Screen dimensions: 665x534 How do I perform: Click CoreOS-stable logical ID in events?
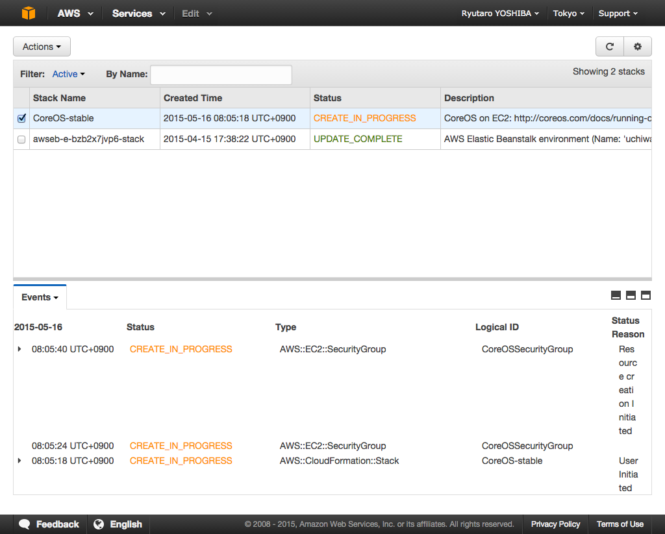point(512,461)
